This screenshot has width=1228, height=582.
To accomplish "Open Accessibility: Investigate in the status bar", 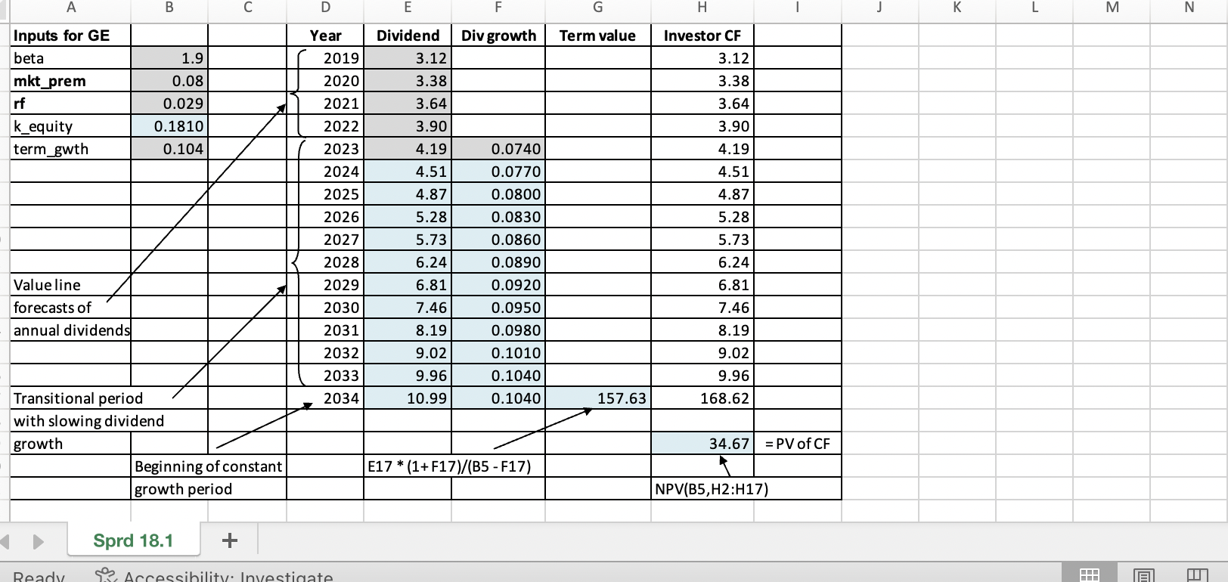I will 214,577.
